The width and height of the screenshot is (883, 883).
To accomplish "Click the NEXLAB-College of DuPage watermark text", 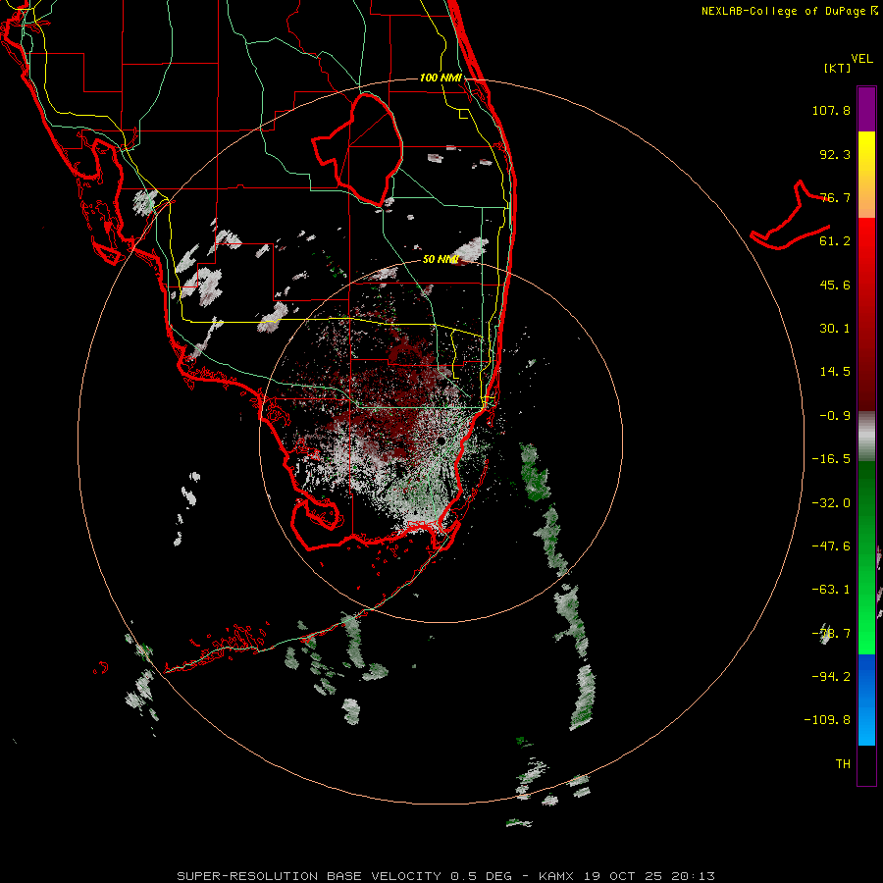I will [x=789, y=11].
